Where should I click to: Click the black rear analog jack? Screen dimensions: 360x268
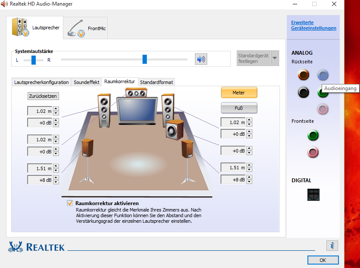point(303,92)
